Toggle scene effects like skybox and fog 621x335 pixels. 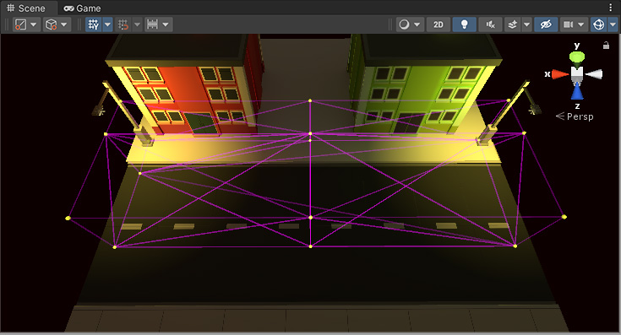(513, 24)
